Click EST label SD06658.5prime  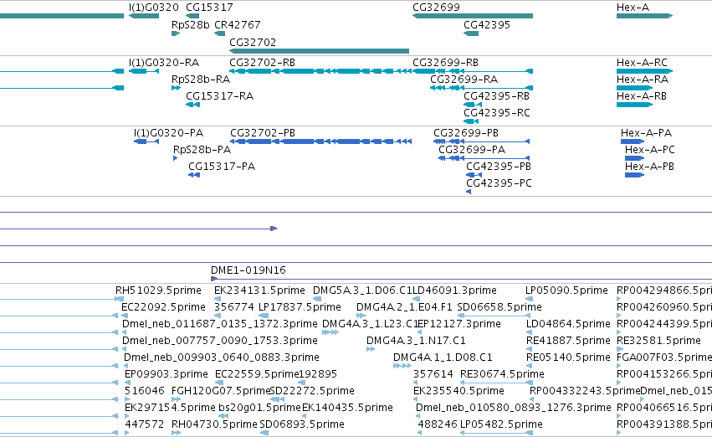[x=499, y=306]
